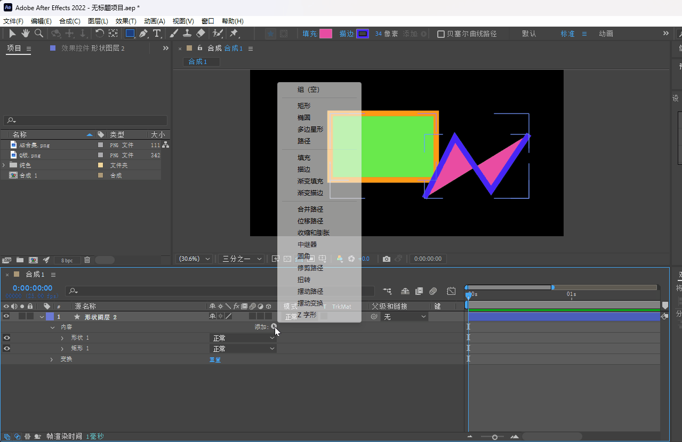
Task: Toggle the shy switch on 形状图层 2
Action: pos(213,317)
